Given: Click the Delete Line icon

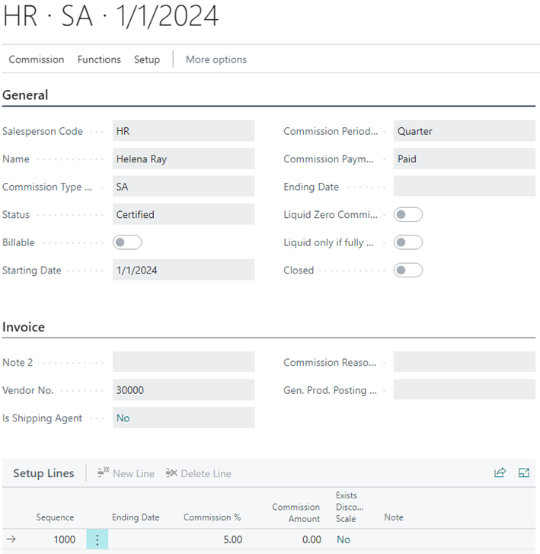Looking at the screenshot, I should pyautogui.click(x=171, y=472).
